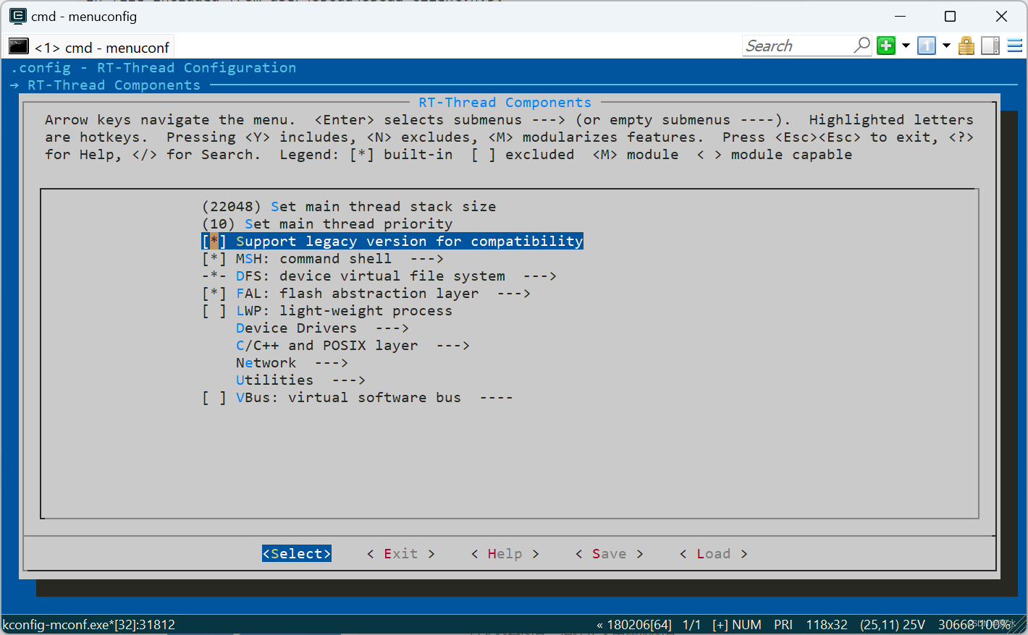This screenshot has width=1028, height=635.
Task: Open MSH command shell submenu arrow
Action: [x=427, y=258]
